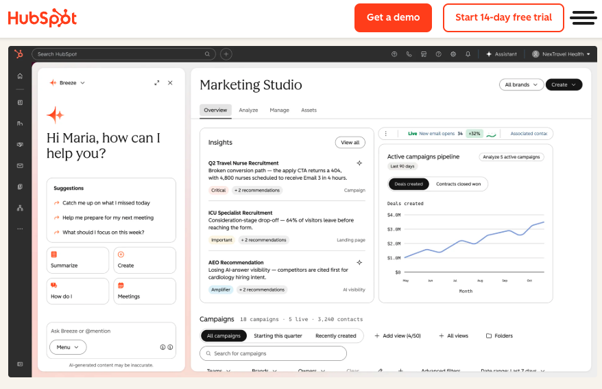Open the Menu dropdown in Breeze input
Screen dimensions: 602x389
[68, 347]
